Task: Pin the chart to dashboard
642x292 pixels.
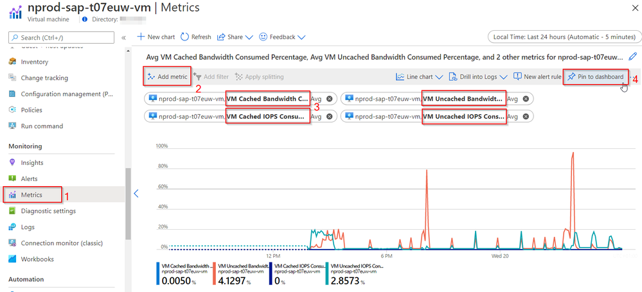Action: pyautogui.click(x=596, y=77)
